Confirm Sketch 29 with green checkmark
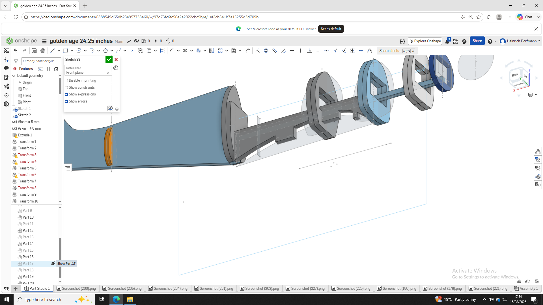This screenshot has width=543, height=305. coord(109,60)
